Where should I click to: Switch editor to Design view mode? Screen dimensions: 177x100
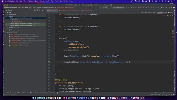(x=170, y=13)
